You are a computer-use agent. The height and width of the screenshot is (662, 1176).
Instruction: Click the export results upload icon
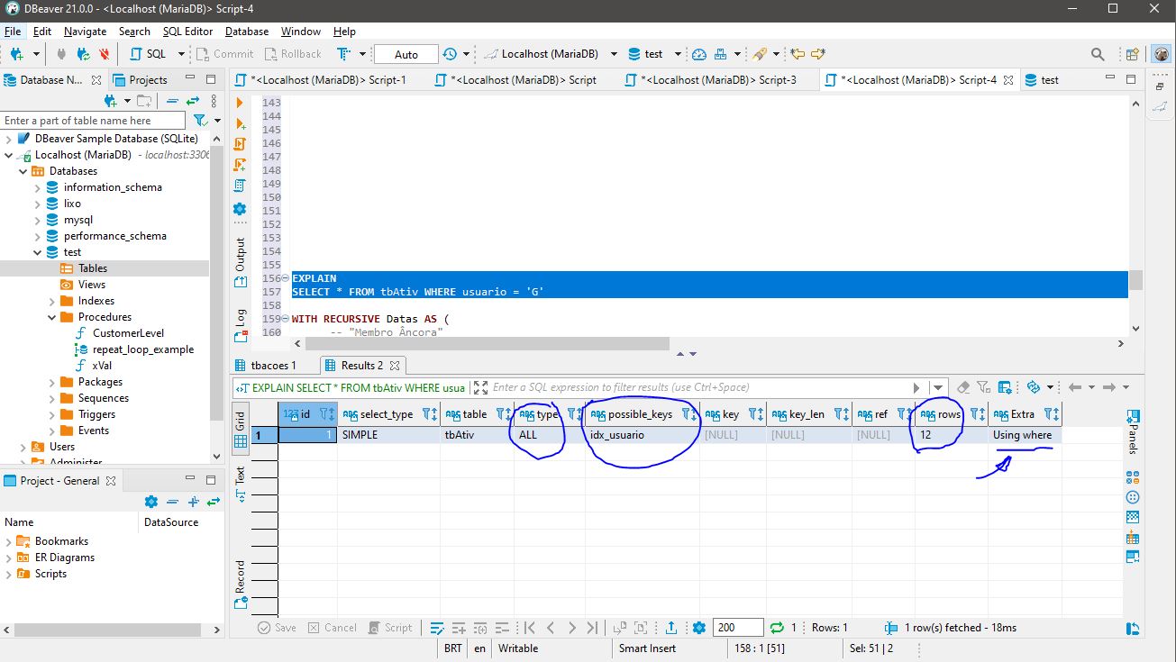671,628
